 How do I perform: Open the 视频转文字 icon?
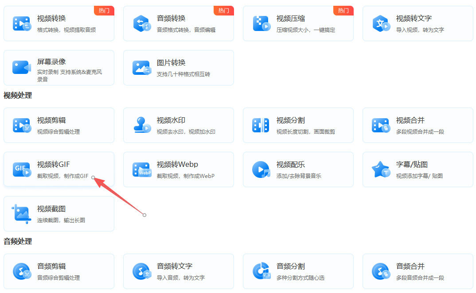(x=381, y=23)
